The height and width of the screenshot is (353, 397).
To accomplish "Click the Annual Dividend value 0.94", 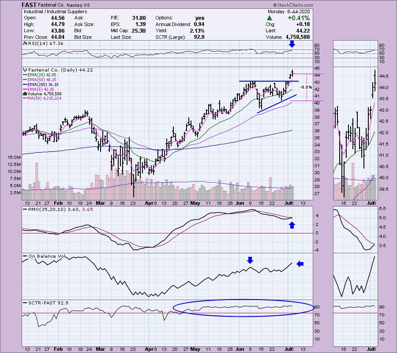I will (199, 24).
